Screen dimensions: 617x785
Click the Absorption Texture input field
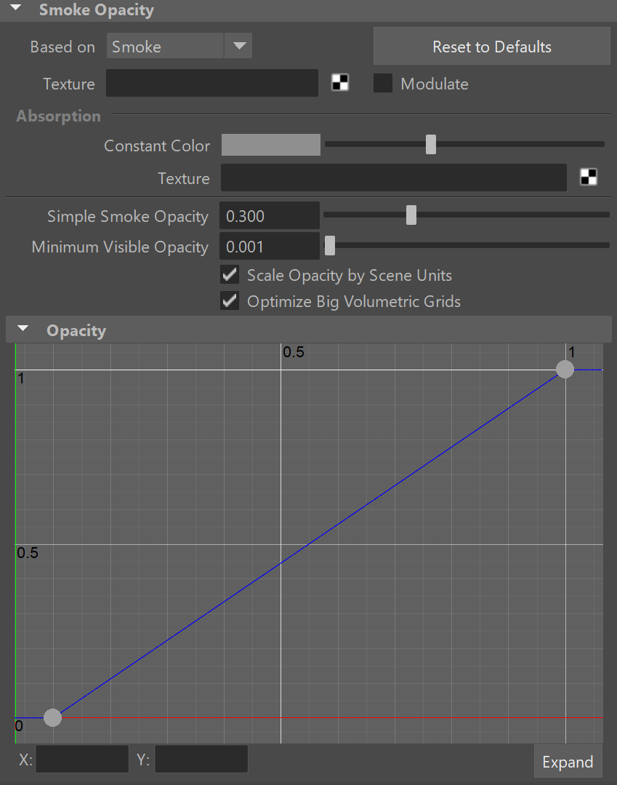click(393, 178)
